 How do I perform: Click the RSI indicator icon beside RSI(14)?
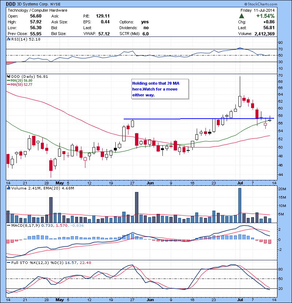point(8,39)
